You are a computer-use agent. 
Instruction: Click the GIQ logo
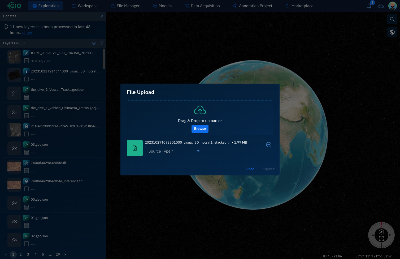pyautogui.click(x=14, y=6)
